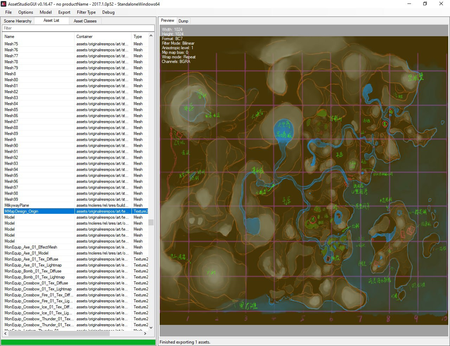Select the MilkywayPlane asset row

click(17, 205)
